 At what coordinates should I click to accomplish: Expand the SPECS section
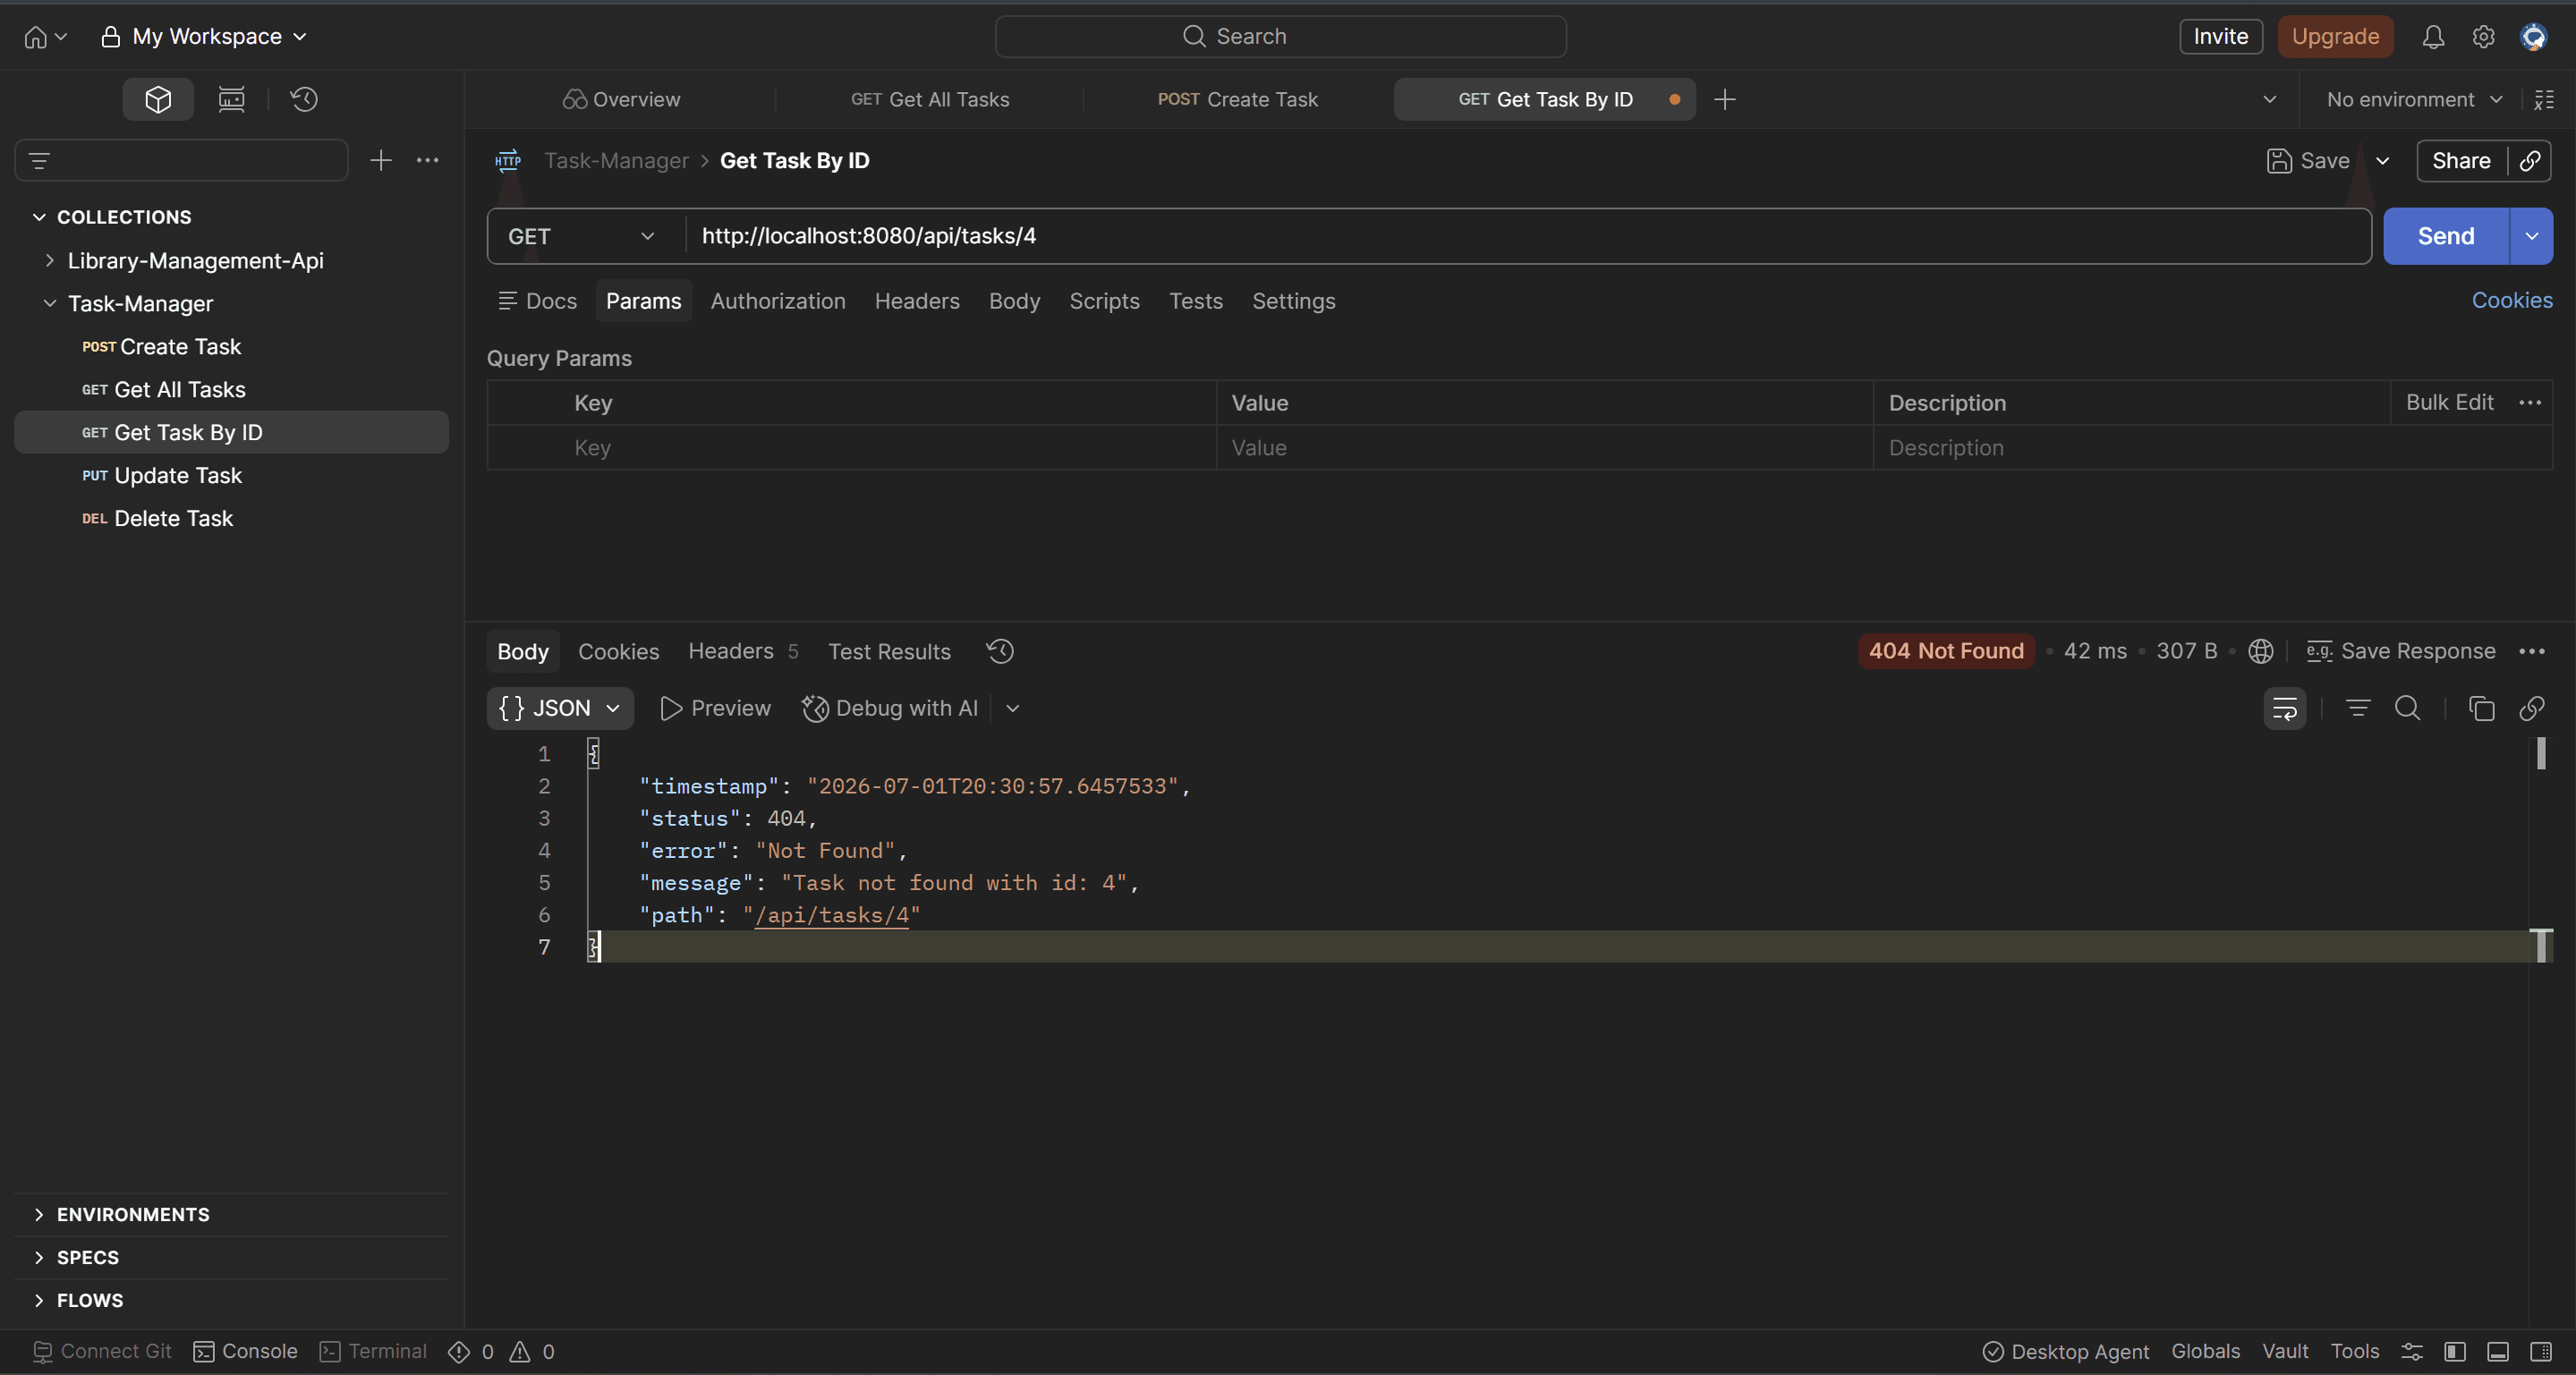pos(39,1256)
